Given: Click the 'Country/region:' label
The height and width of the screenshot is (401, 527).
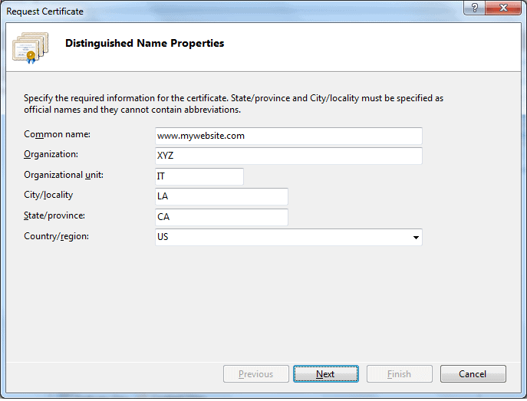Looking at the screenshot, I should click(x=57, y=236).
